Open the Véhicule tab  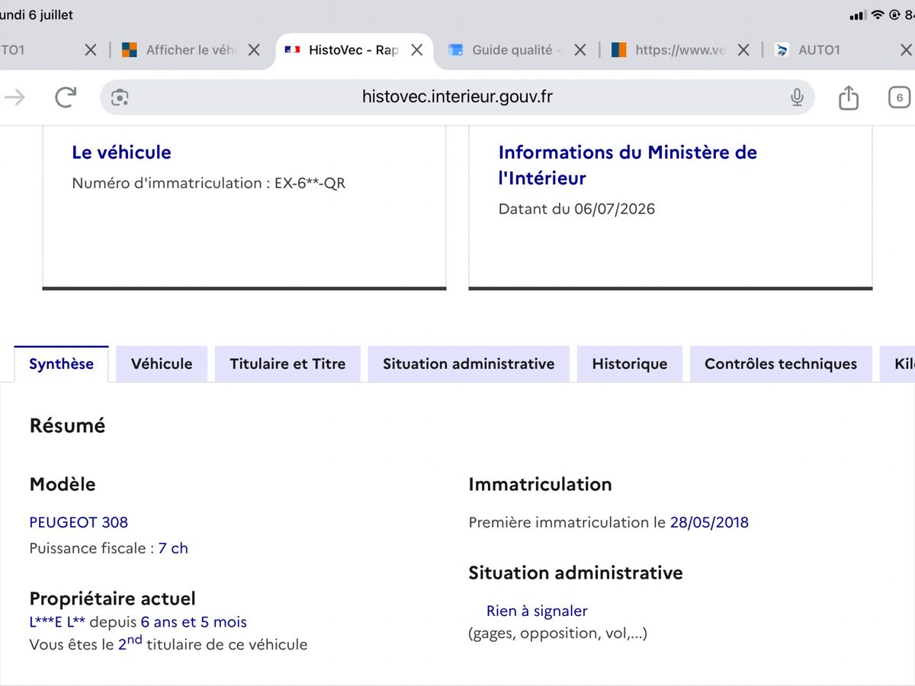[162, 364]
